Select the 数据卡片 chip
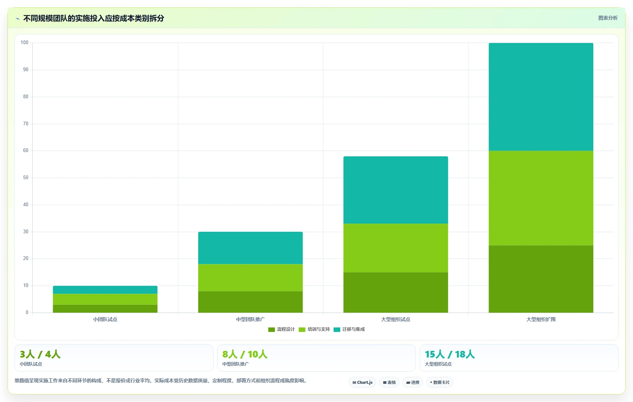This screenshot has height=402, width=633. 440,382
